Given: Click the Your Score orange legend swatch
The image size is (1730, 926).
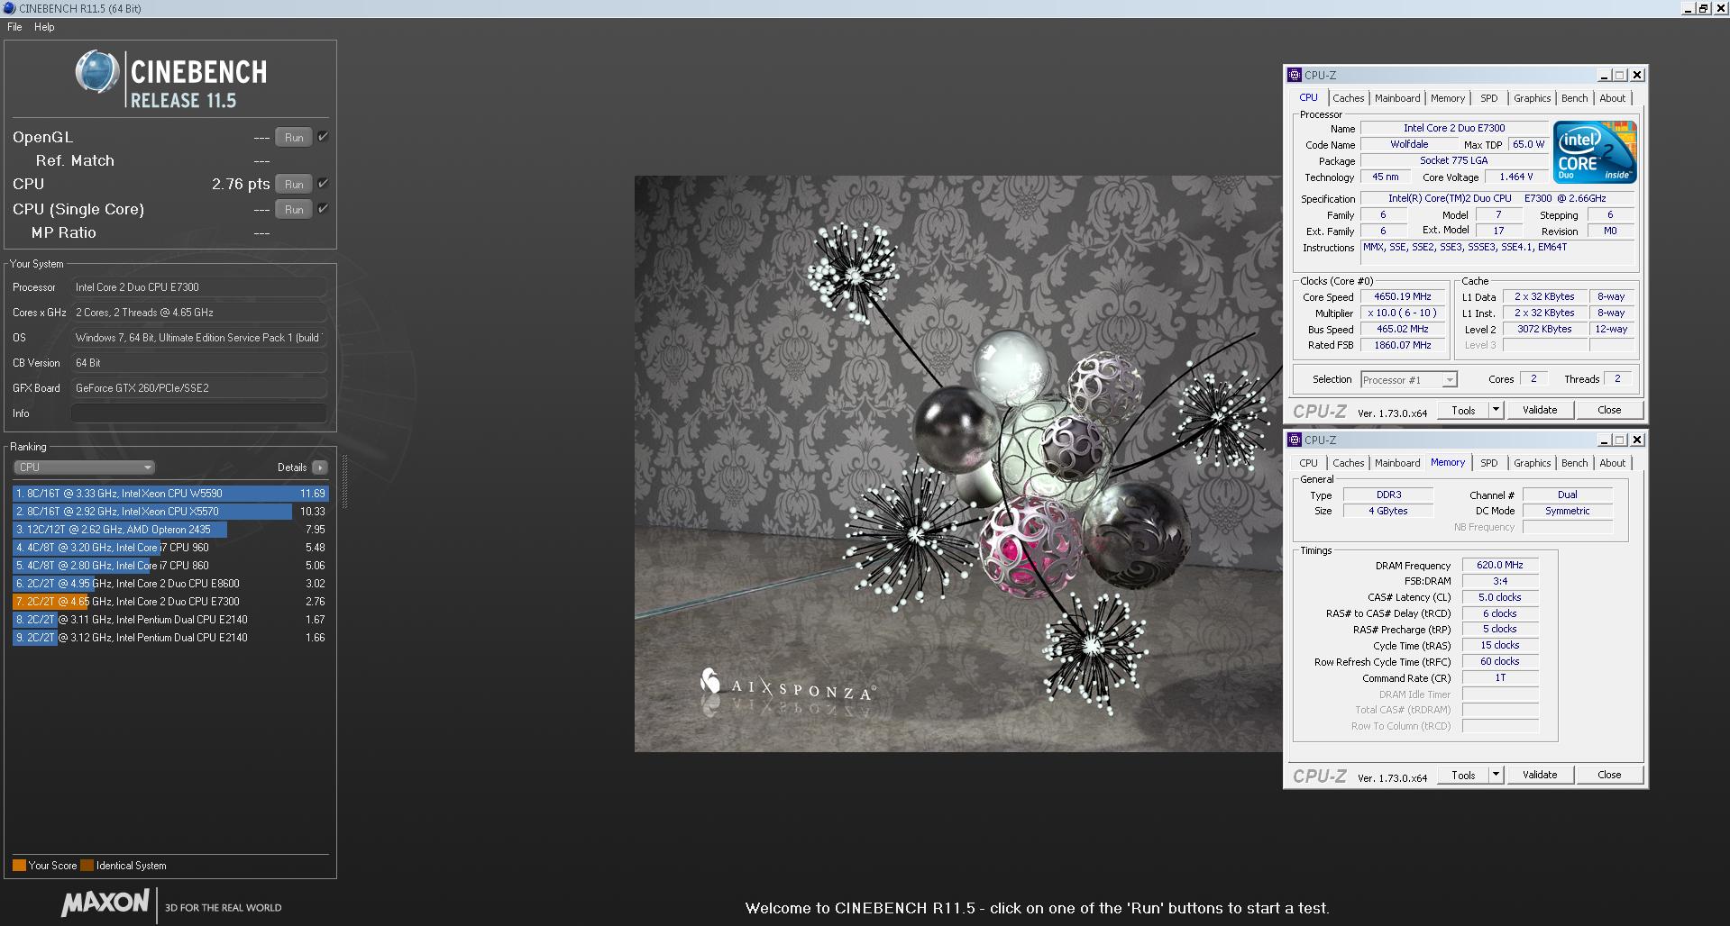Looking at the screenshot, I should coord(19,866).
